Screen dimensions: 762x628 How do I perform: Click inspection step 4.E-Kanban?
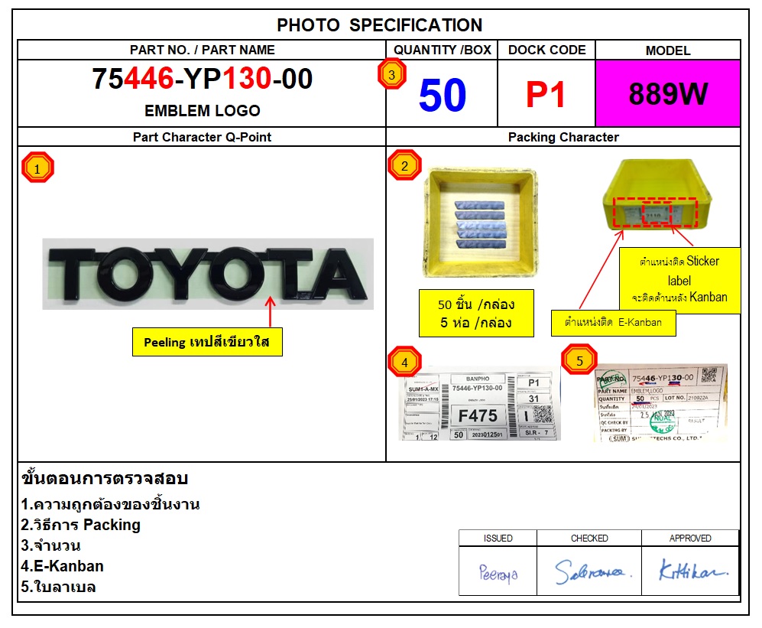coord(62,566)
